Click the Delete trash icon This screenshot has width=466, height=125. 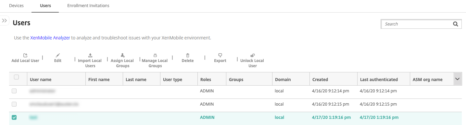point(188,55)
